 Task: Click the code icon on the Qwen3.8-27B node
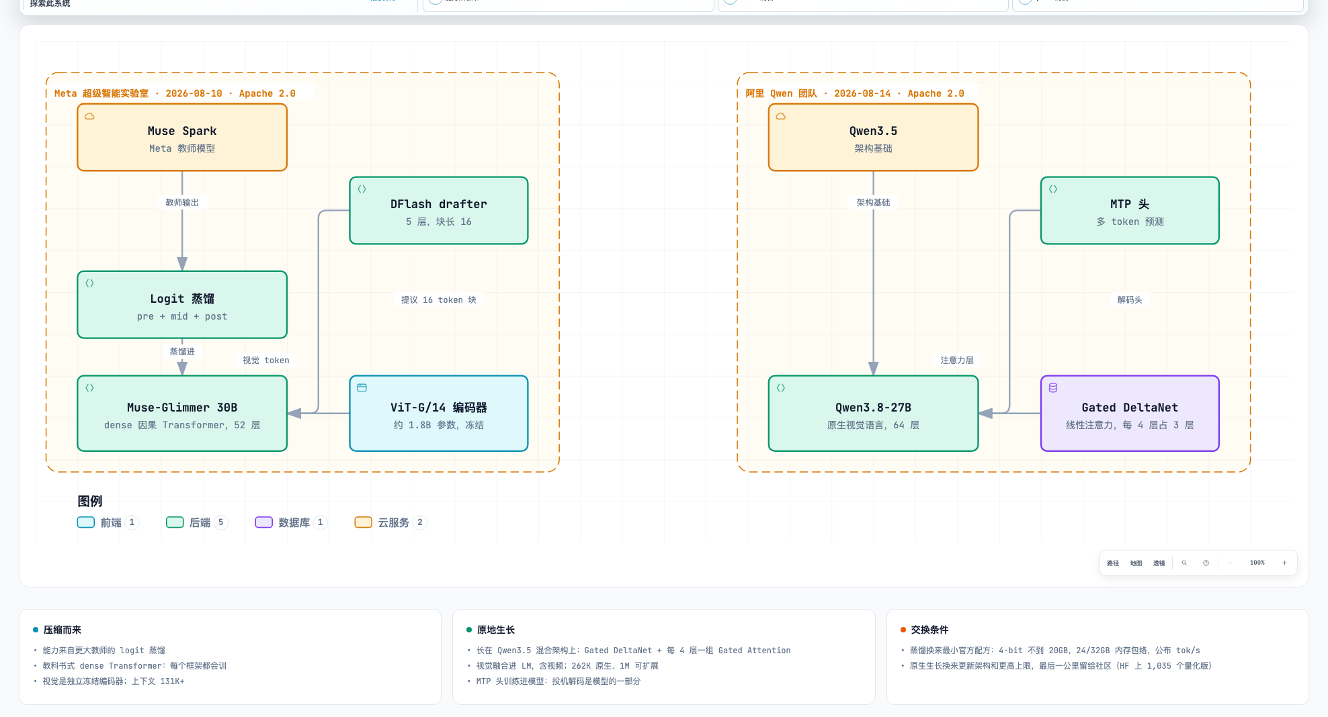tap(780, 388)
